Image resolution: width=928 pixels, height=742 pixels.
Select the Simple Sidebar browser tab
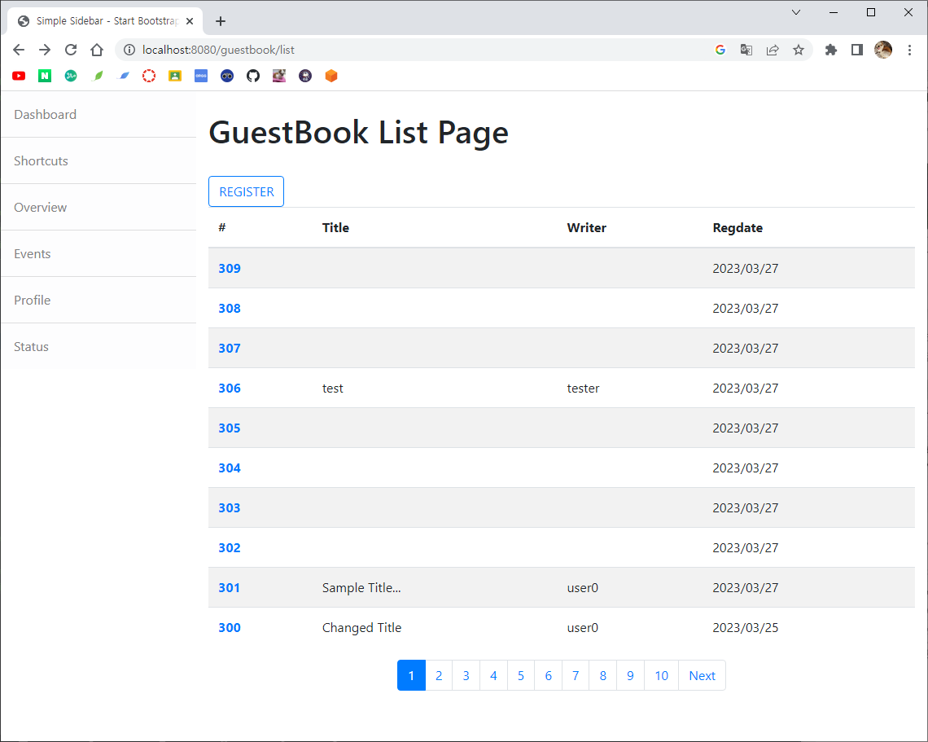105,21
